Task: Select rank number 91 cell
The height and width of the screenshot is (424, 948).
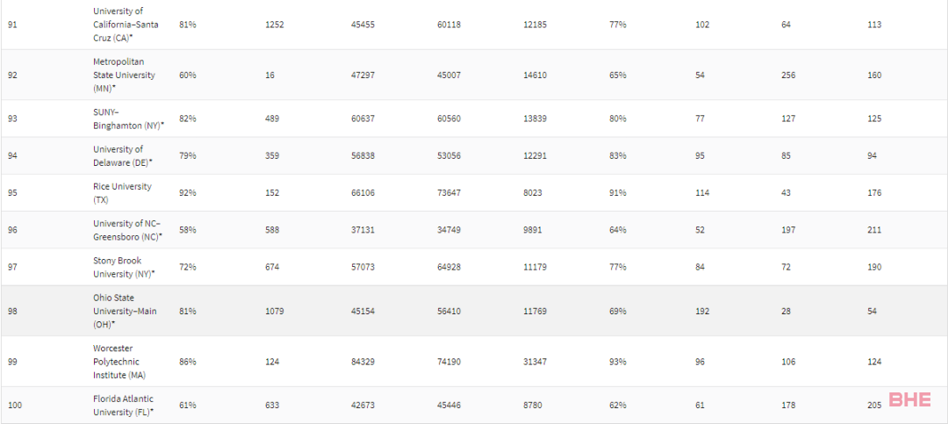Action: tap(12, 25)
